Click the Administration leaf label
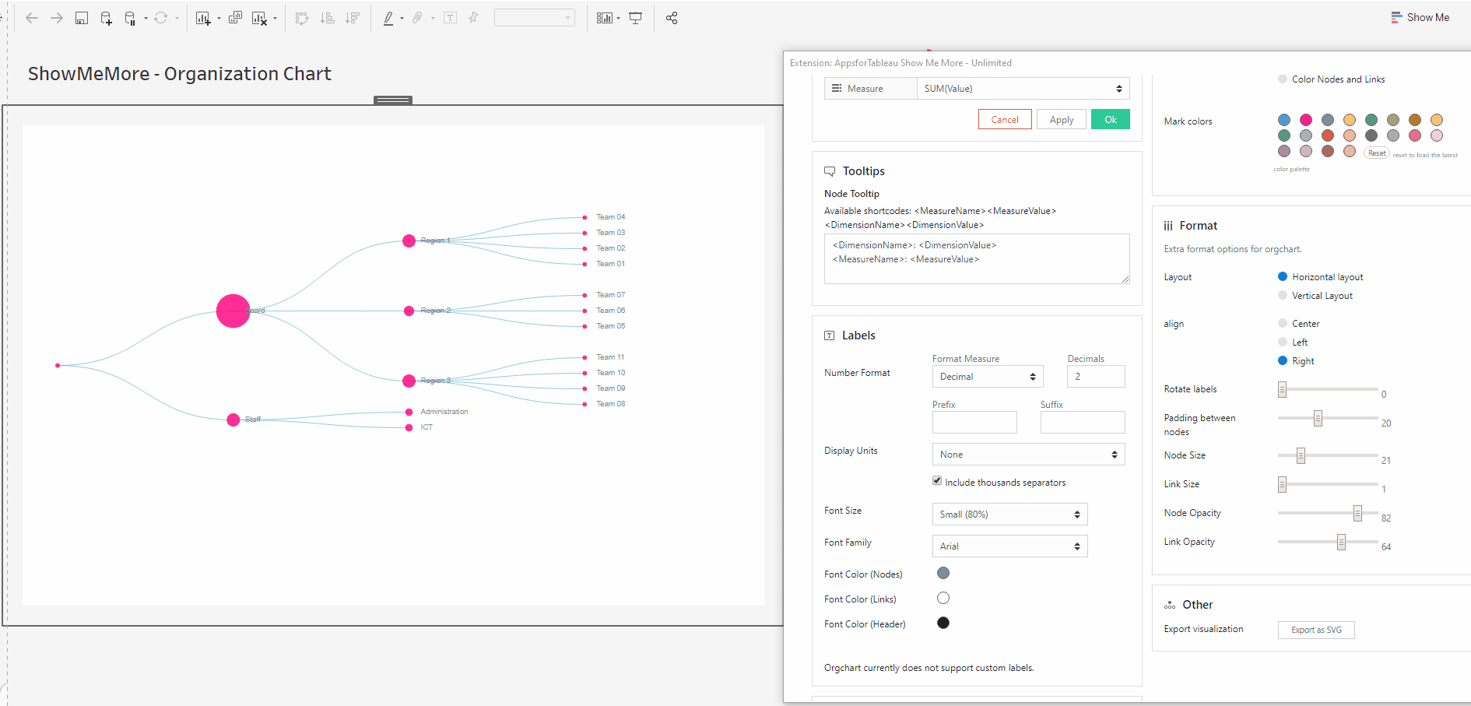 (x=444, y=412)
